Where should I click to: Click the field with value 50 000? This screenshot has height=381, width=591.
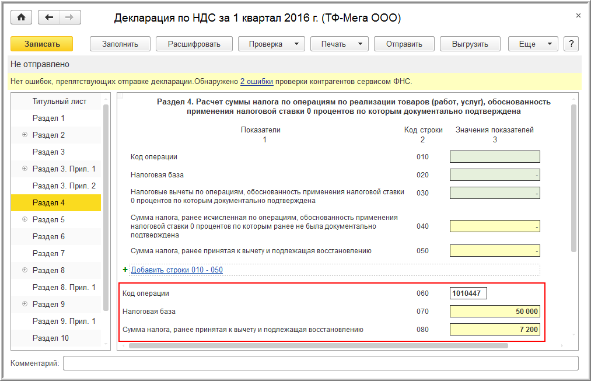[x=495, y=312]
